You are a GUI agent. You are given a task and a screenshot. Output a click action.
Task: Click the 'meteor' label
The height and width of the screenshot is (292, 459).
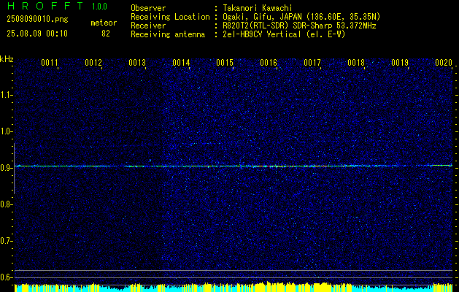coord(104,23)
